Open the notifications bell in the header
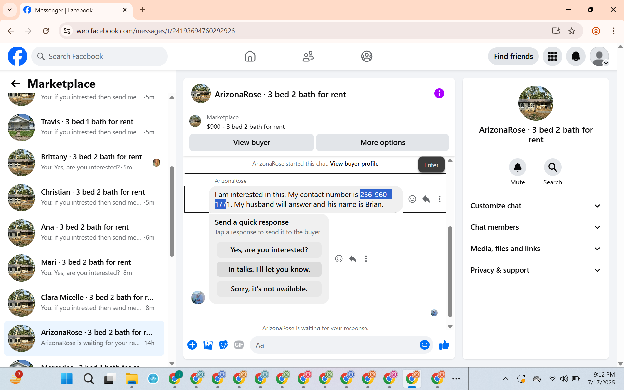Screen dimensions: 624x390 click(576, 56)
